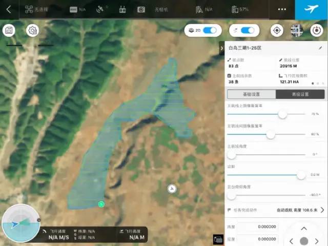Tap the map type thumbnail icon
The width and height of the screenshot is (328, 246).
[297, 30]
